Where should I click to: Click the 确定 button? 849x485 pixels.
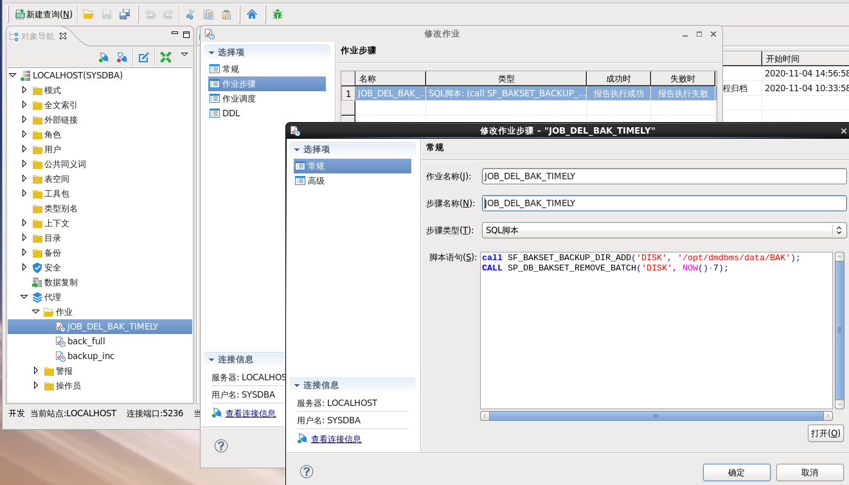(x=737, y=472)
